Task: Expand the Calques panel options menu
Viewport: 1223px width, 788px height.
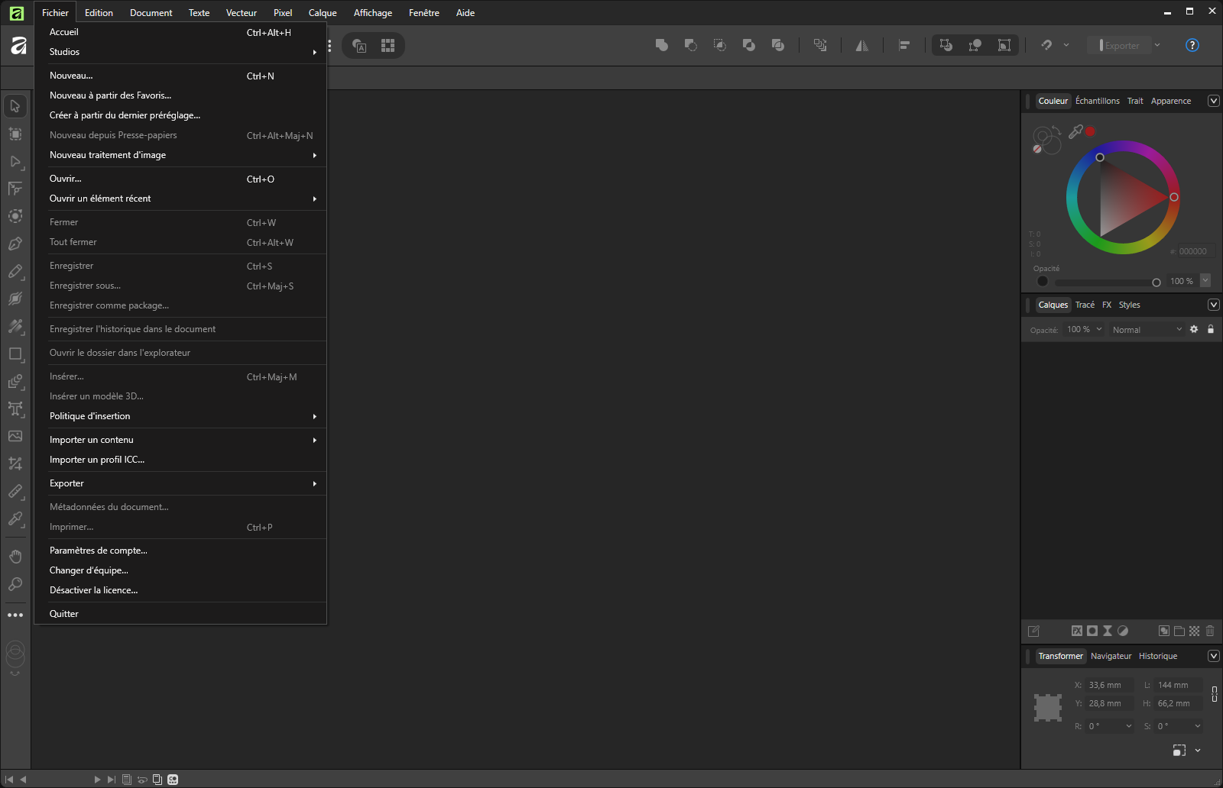Action: pyautogui.click(x=1213, y=305)
